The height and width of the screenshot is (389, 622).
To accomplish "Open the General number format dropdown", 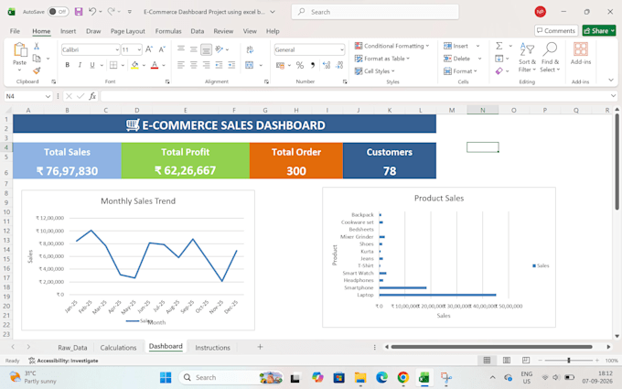I will (342, 49).
